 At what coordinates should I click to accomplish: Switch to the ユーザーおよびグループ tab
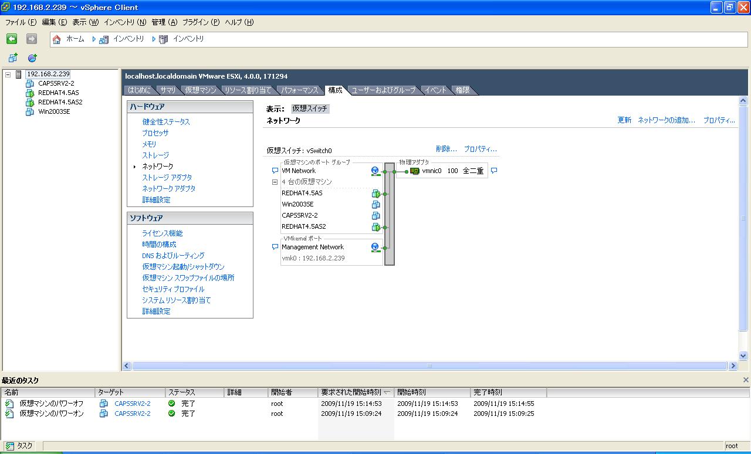coord(383,90)
